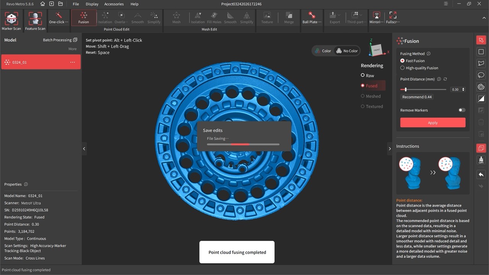489x275 pixels.
Task: Click the "Scanner: MetroY Ultra" property
Action: click(x=23, y=203)
